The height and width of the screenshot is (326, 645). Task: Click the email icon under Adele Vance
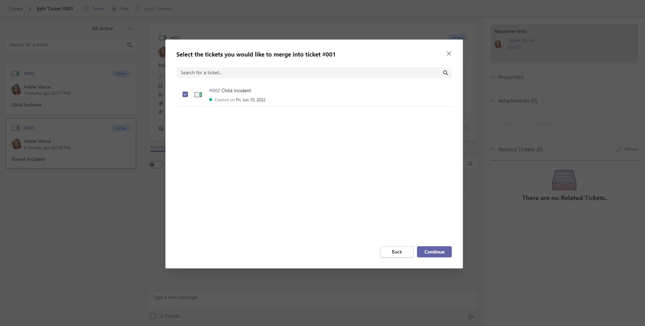pos(510,48)
